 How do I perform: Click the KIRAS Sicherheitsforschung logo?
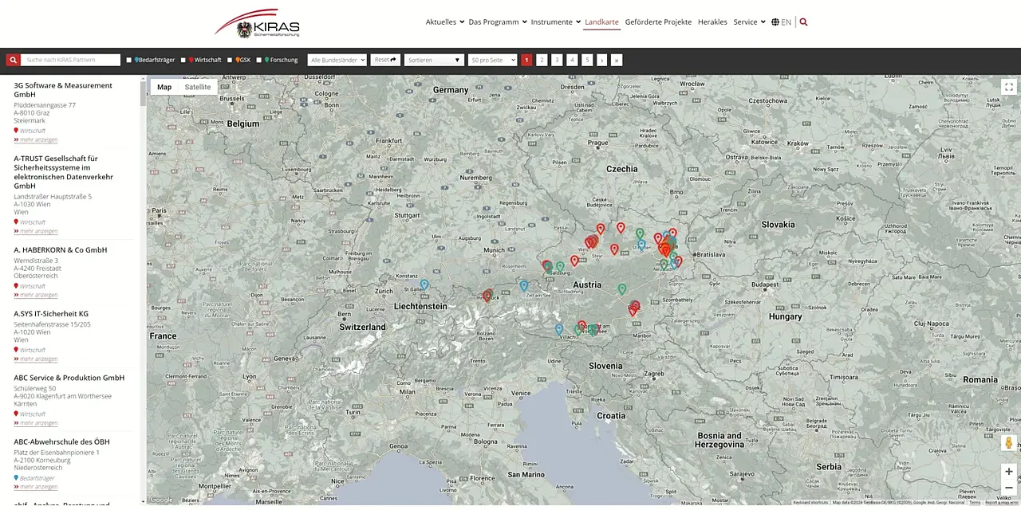pos(257,23)
